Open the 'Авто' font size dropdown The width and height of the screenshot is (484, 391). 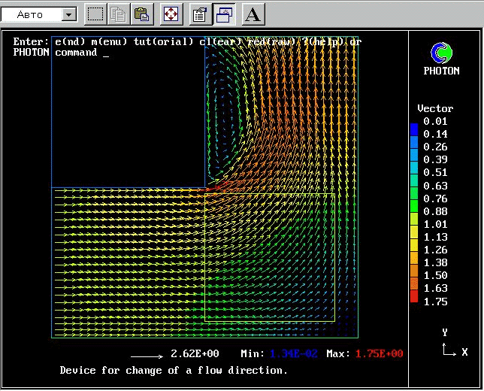(x=39, y=14)
